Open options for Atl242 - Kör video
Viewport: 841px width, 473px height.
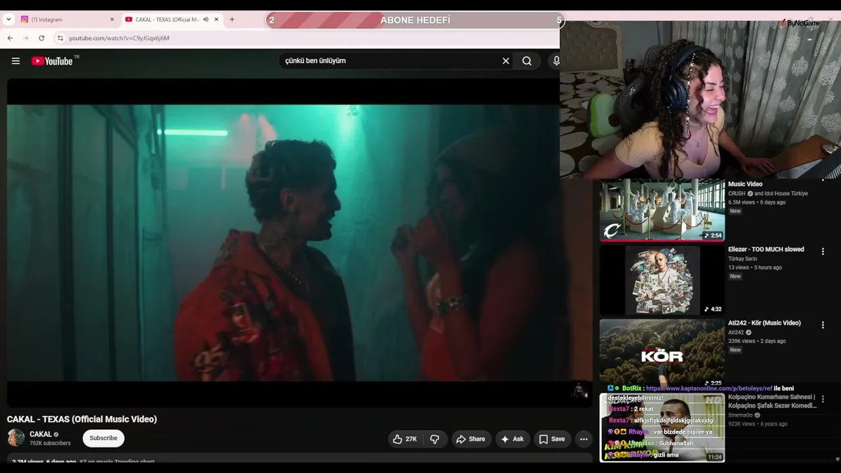click(x=823, y=325)
